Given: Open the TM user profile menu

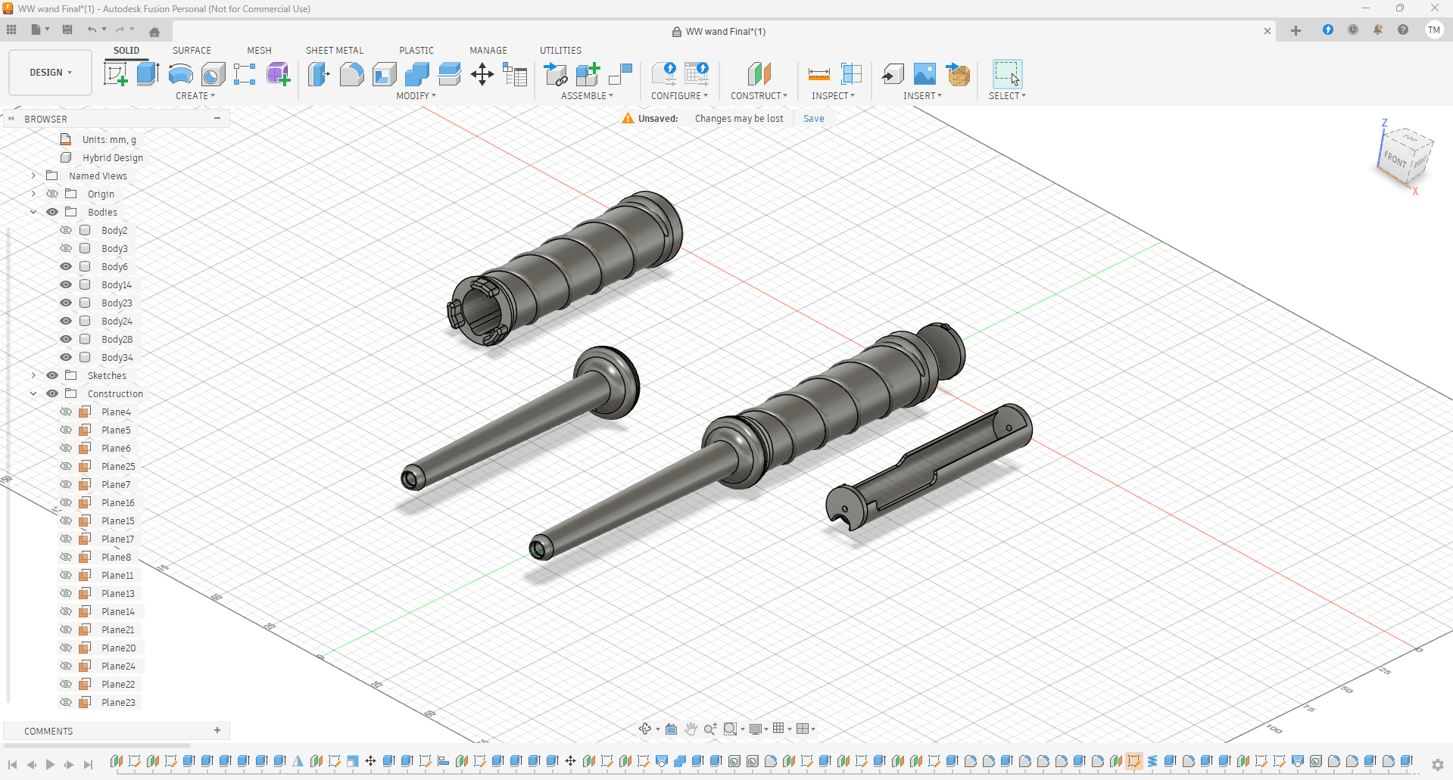Looking at the screenshot, I should (x=1434, y=30).
